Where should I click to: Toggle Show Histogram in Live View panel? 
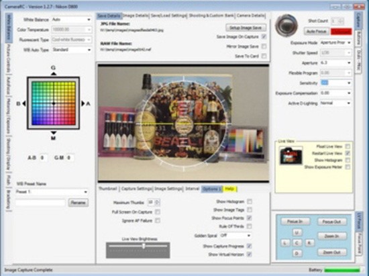[x=348, y=160]
